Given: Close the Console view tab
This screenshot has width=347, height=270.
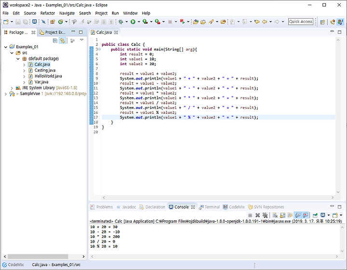Looking at the screenshot, I should 193,207.
